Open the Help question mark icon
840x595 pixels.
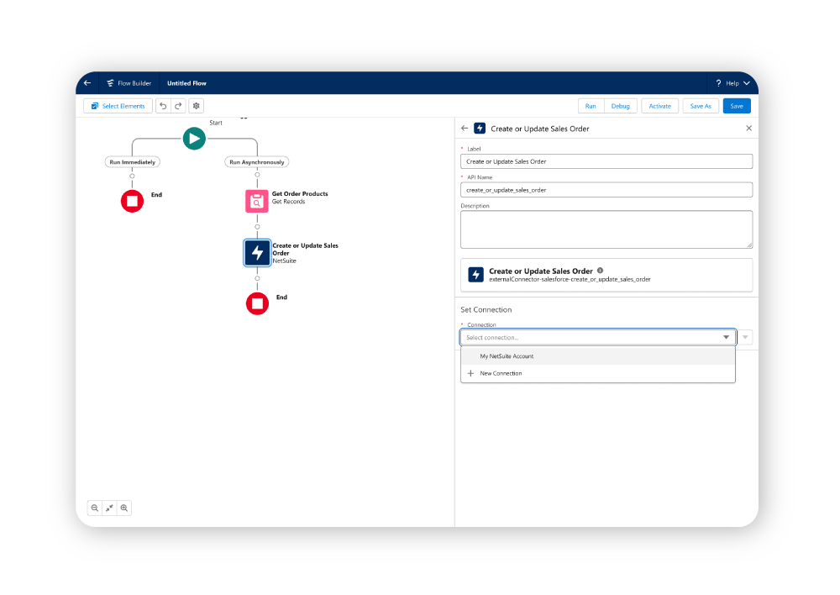point(718,83)
